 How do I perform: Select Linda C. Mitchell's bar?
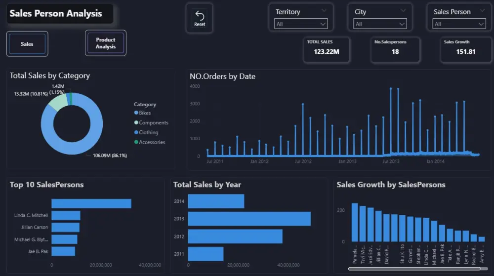(x=66, y=216)
